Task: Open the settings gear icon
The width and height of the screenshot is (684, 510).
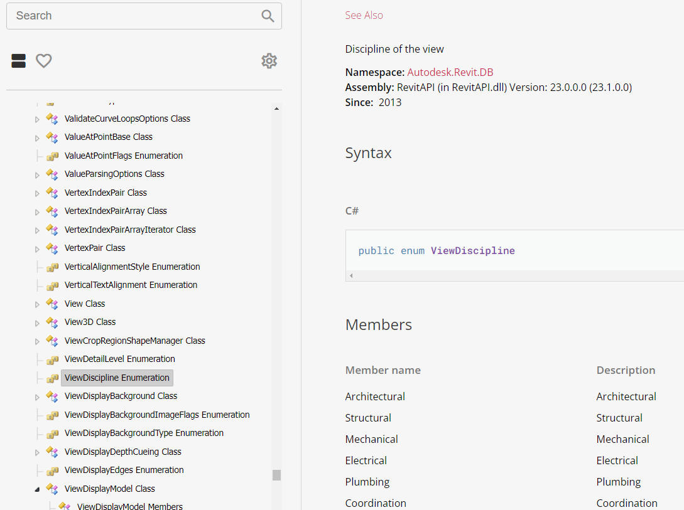Action: point(269,61)
